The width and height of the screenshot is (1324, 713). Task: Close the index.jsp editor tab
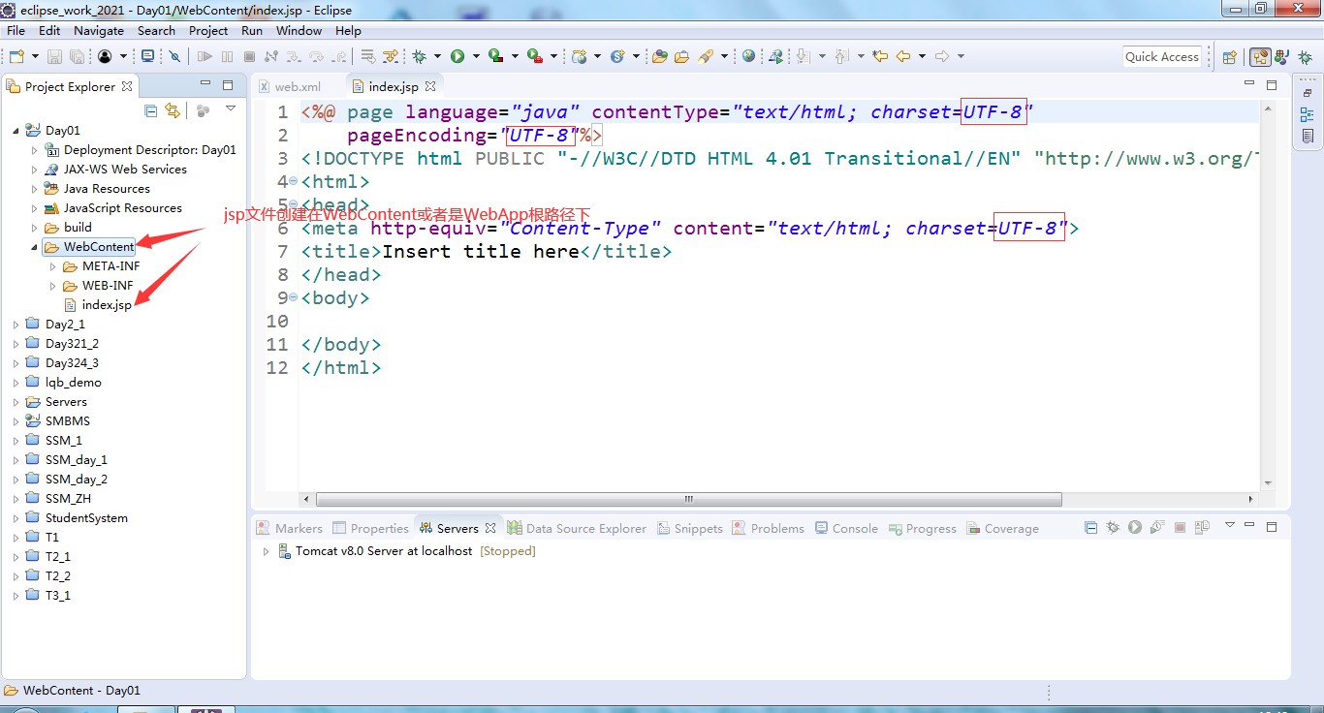tap(430, 86)
